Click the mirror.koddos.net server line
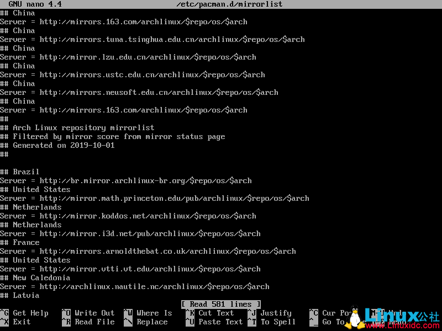442x331 pixels. click(128, 216)
